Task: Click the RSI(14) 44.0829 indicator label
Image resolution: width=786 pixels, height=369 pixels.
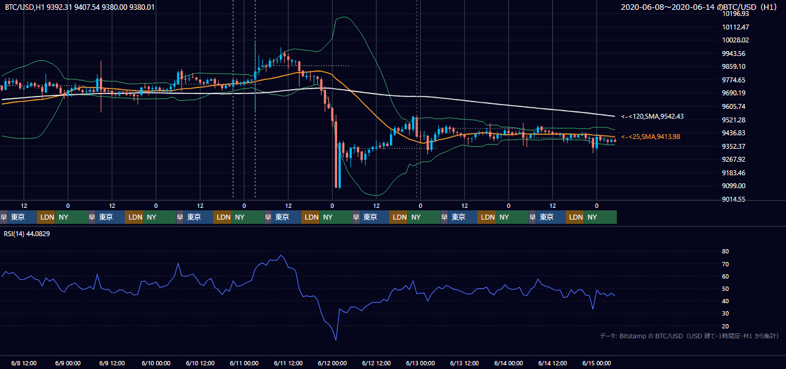Action: pyautogui.click(x=27, y=234)
